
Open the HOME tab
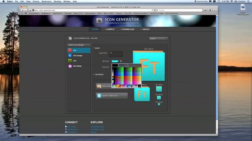click(95, 29)
